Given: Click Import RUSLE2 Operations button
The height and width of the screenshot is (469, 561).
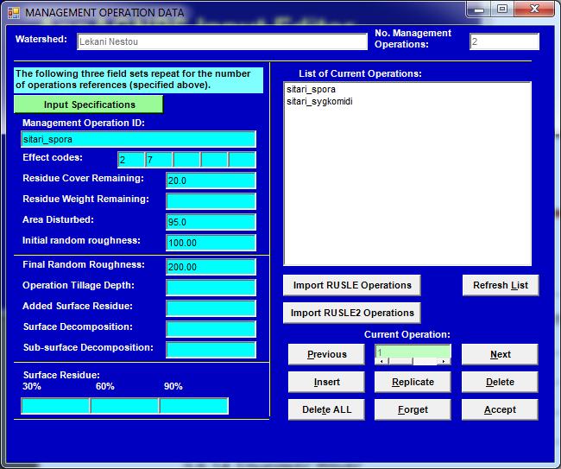Looking at the screenshot, I should click(x=352, y=313).
